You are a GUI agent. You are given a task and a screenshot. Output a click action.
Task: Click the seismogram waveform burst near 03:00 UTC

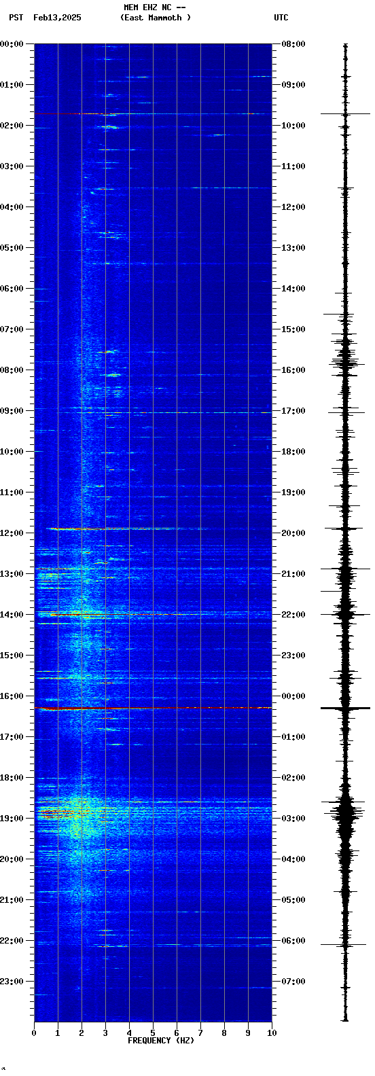[x=345, y=812]
